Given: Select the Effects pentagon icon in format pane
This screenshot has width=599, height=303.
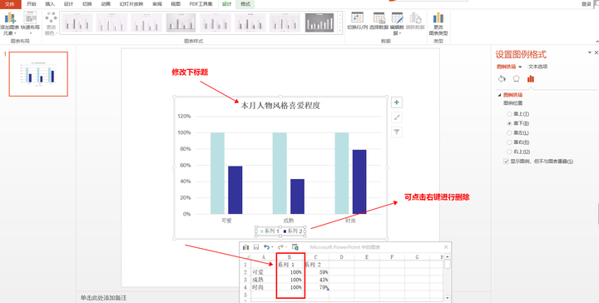Looking at the screenshot, I should [516, 79].
